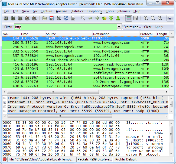Image resolution: width=176 pixels, height=164 pixels.
Task: Save this capture file icon
Action: coord(52,18)
